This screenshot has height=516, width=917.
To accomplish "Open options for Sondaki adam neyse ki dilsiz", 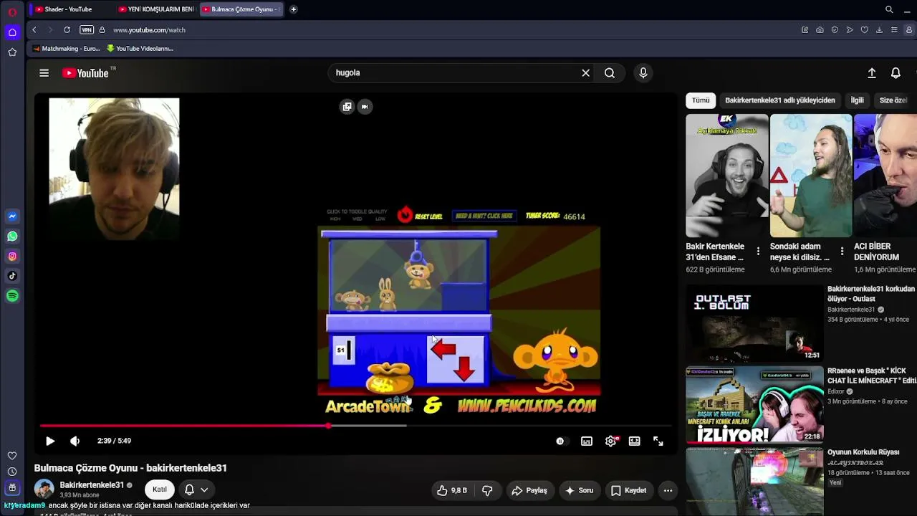I will coord(842,252).
